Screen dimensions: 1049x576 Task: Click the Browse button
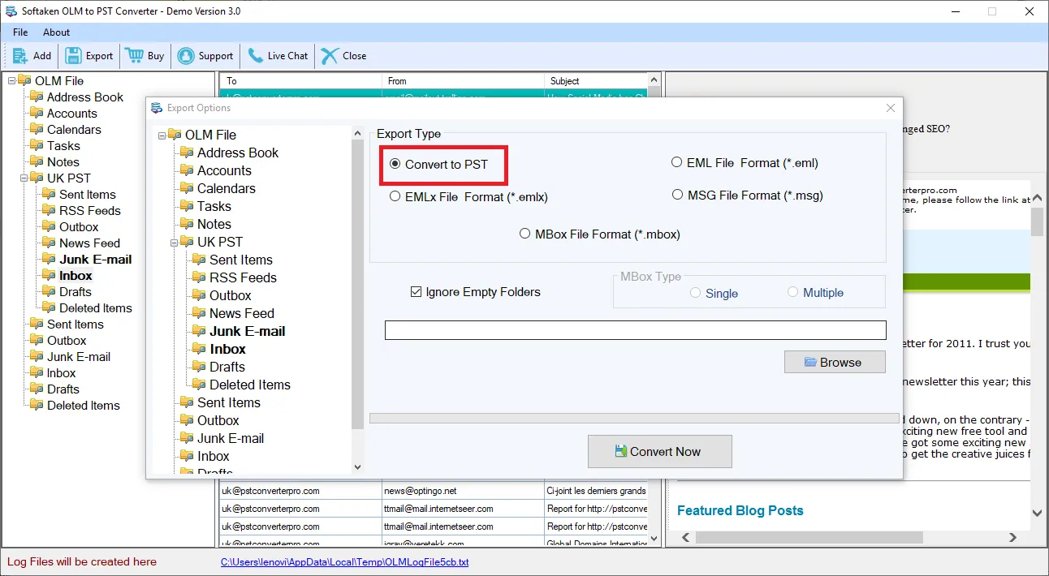point(835,362)
